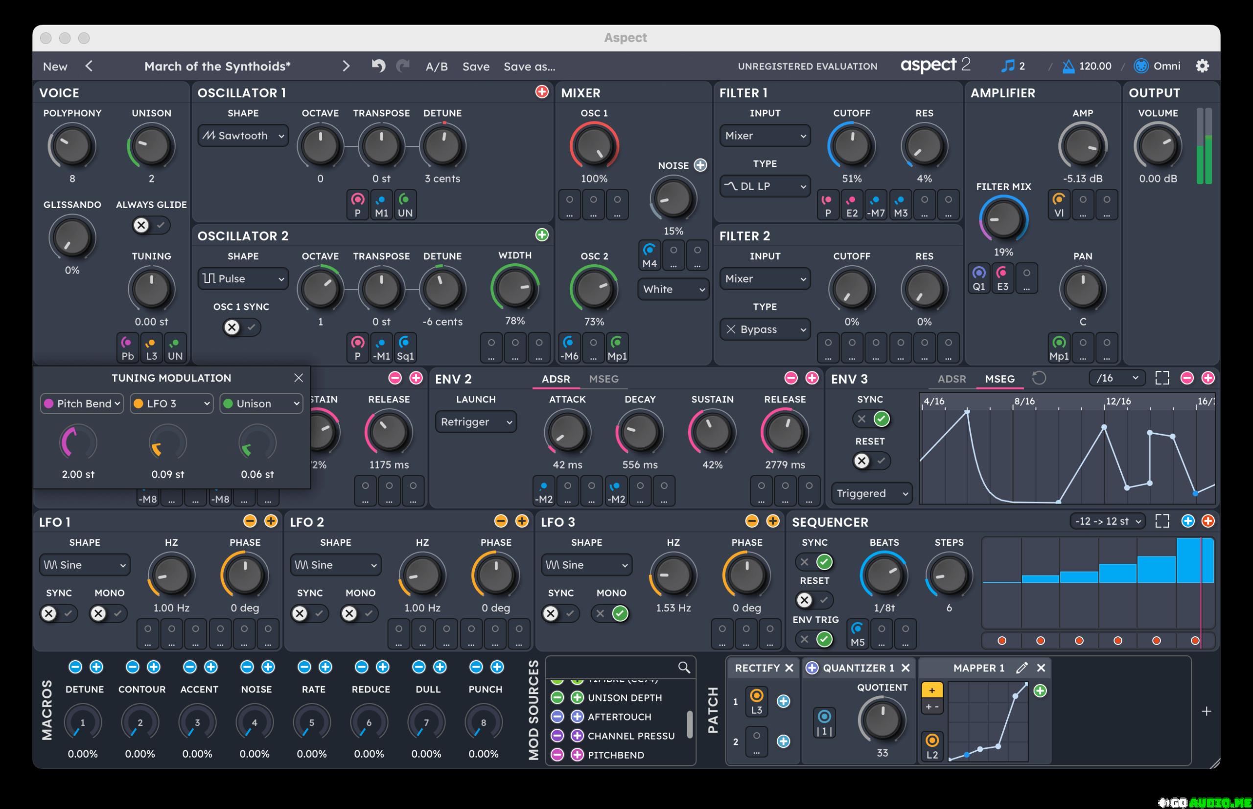Click the M4 noise modulation slot
Viewport: 1253px width, 809px height.
(650, 255)
